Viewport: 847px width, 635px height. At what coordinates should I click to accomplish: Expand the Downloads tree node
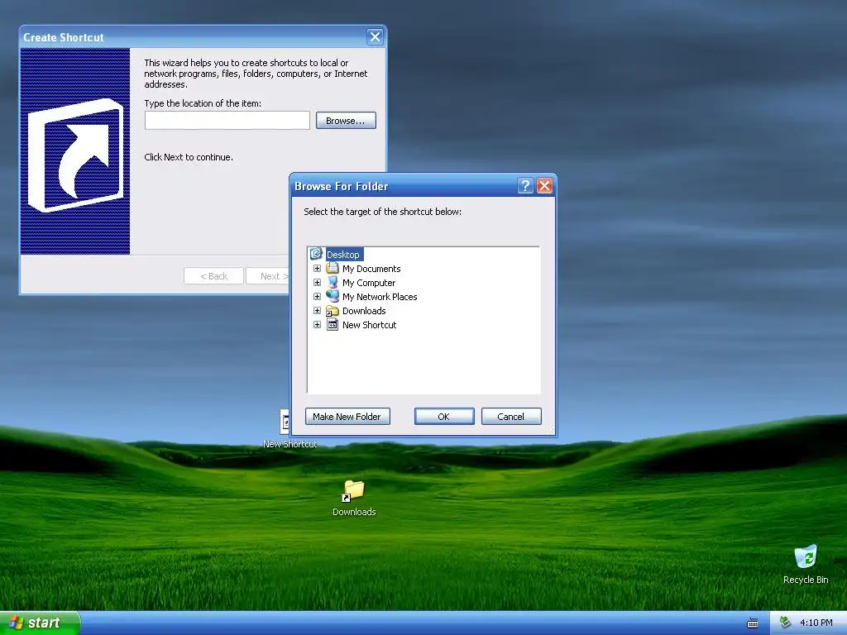coord(317,311)
